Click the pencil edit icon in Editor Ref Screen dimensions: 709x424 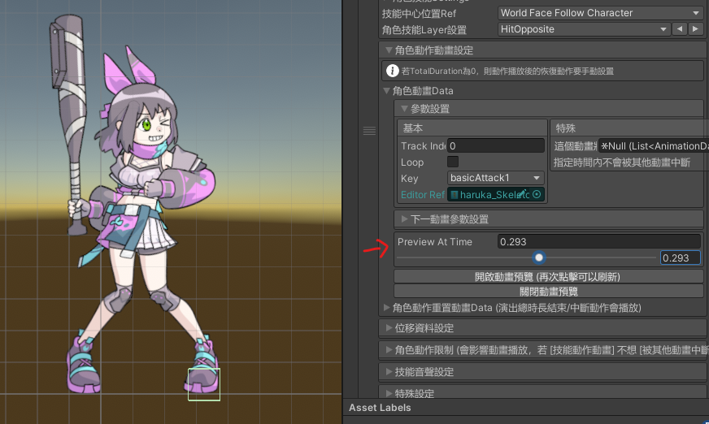point(523,193)
